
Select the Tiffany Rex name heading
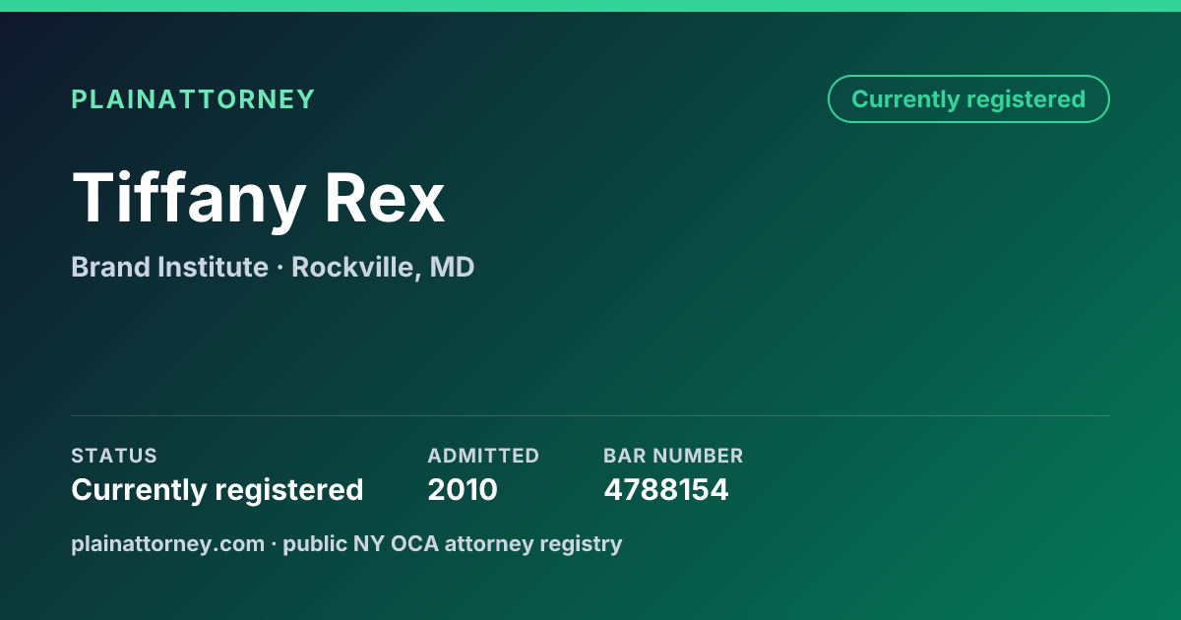pyautogui.click(x=258, y=197)
